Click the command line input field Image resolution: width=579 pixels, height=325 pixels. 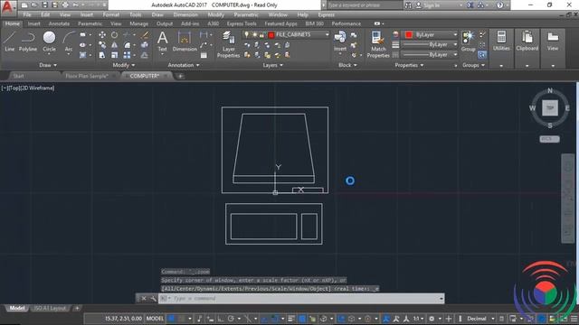click(x=301, y=299)
